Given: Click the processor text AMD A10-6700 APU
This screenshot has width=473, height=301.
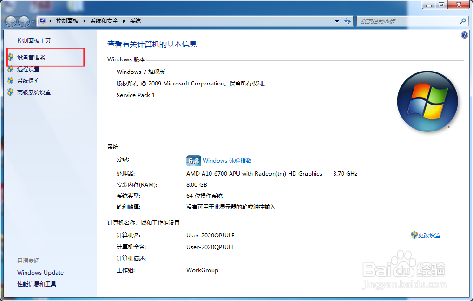Looking at the screenshot, I should click(x=254, y=173).
